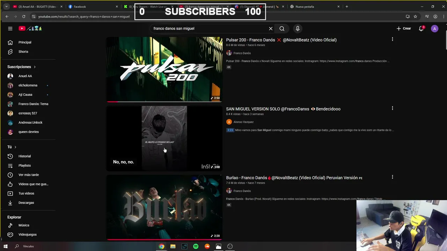Open Ver más tarde list
This screenshot has height=251, width=447.
click(28, 175)
